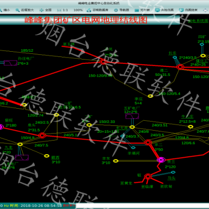
Task: Select the yellow 东大井 substation node
Action: [x=132, y=127]
